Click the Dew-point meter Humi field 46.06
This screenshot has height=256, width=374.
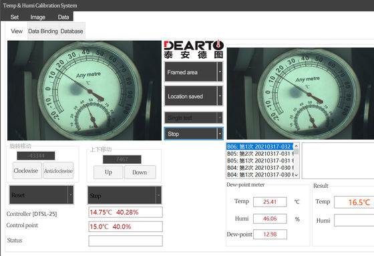point(270,219)
